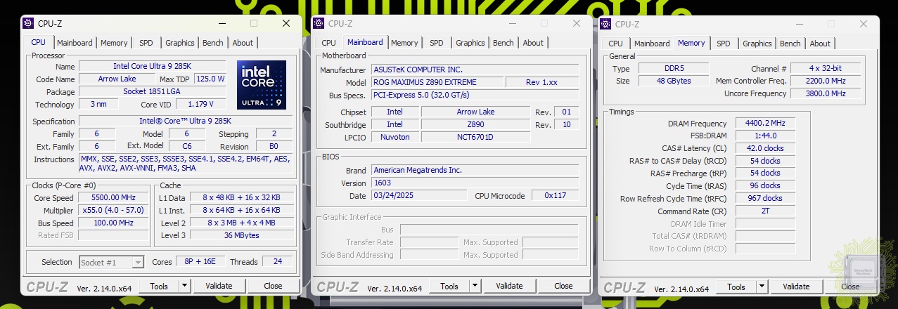
Task: Expand the Tools dropdown arrow in the Mainboard window
Action: click(475, 286)
